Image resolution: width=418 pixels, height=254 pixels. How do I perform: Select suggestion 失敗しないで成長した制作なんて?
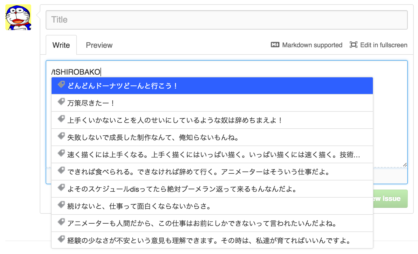pos(212,137)
